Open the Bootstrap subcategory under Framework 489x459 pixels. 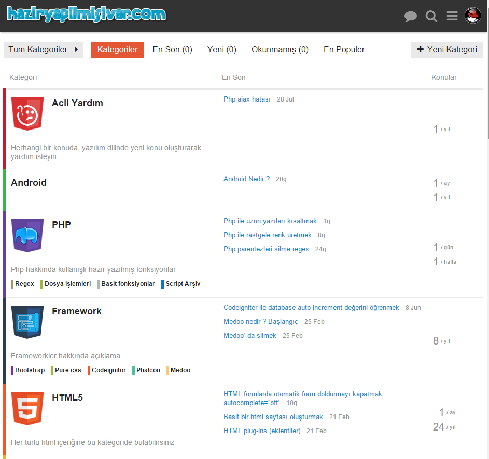click(x=30, y=370)
